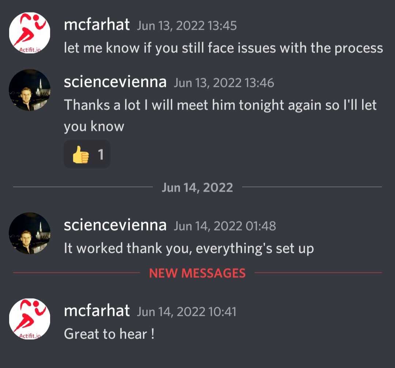The height and width of the screenshot is (368, 395).
Task: Click the "Jun 14, 2022 01:48" timestamp
Action: coord(225,226)
